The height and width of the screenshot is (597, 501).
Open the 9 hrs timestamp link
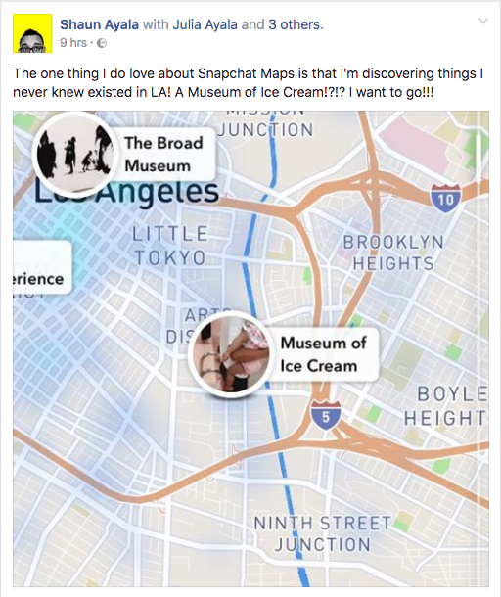73,43
